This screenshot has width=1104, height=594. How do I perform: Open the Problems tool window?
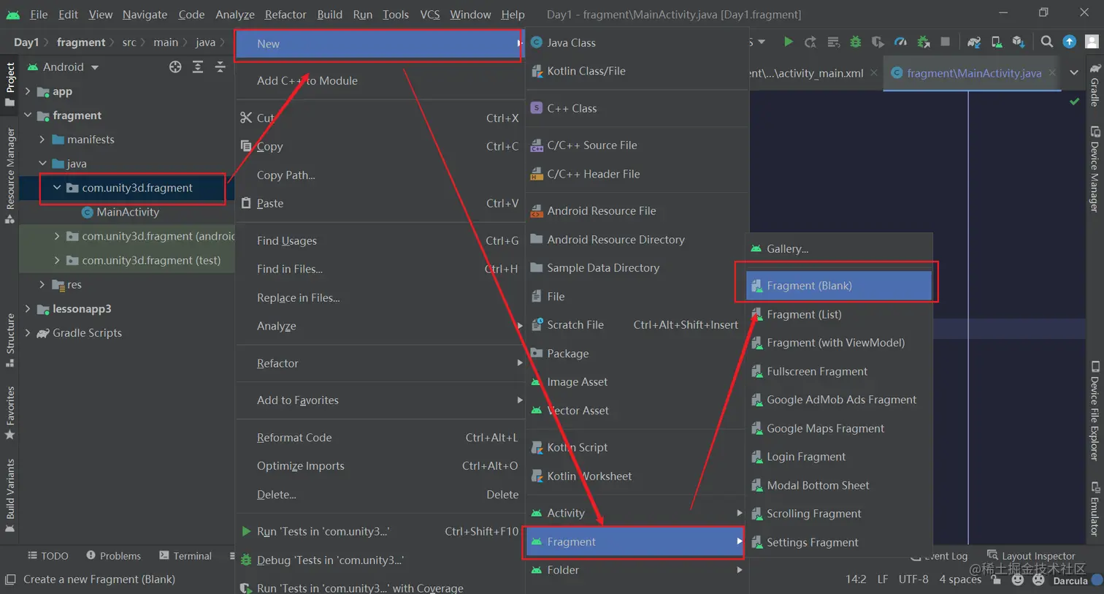coord(113,556)
